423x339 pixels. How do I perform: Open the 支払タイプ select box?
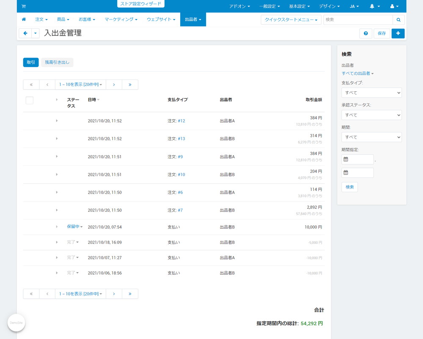click(371, 93)
